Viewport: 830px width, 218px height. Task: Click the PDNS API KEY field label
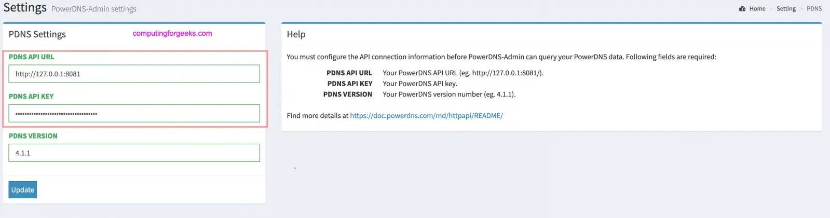coord(31,97)
